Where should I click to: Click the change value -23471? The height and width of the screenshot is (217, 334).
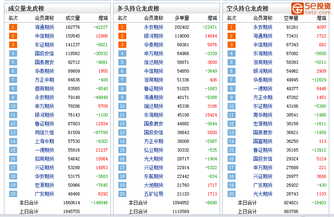210,27
